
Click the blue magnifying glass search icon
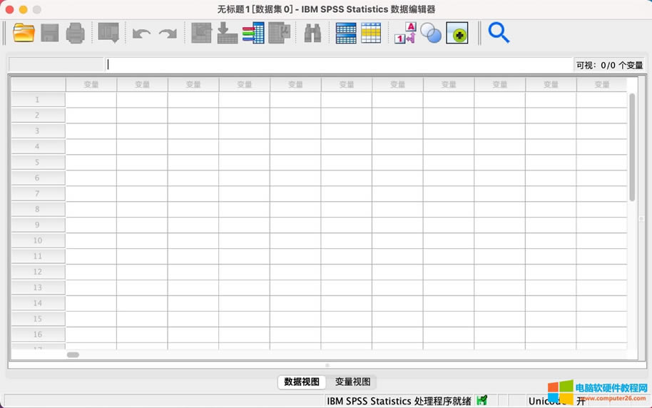499,33
